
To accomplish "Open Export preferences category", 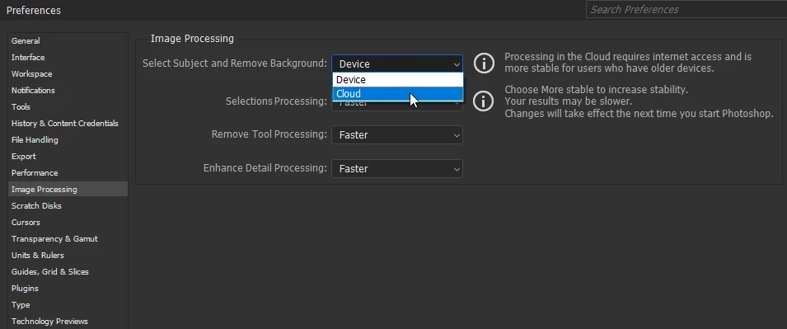I will [x=24, y=157].
